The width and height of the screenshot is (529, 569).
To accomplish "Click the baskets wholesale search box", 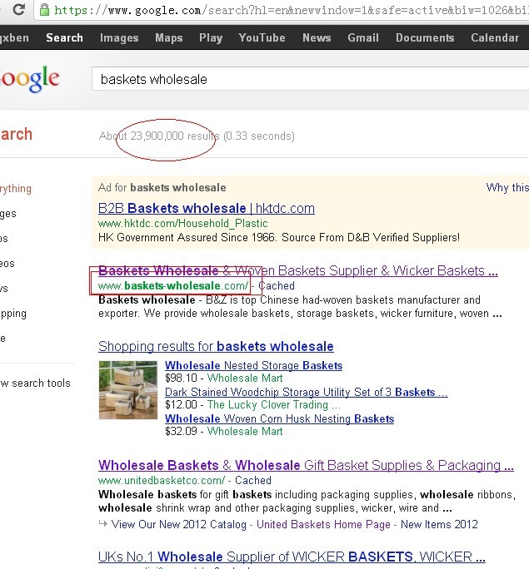I will (x=310, y=79).
